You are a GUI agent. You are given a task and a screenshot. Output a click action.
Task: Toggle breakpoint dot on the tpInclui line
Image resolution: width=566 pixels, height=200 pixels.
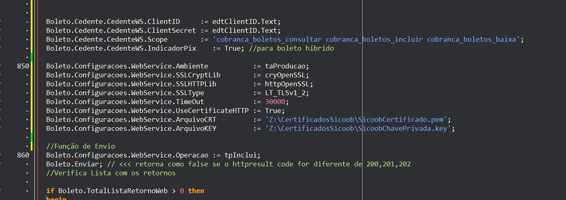(0, 155)
